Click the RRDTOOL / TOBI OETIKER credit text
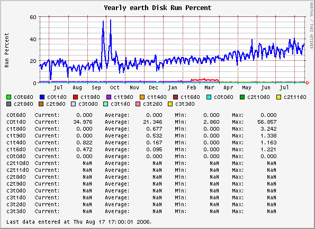 (311, 25)
